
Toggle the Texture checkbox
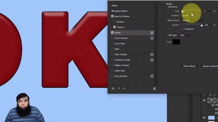point(114,27)
